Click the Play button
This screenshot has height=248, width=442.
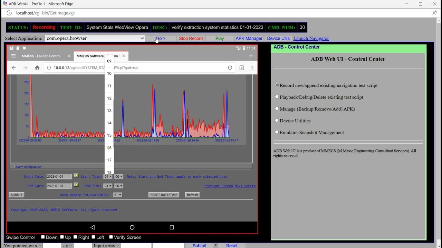[x=220, y=38]
